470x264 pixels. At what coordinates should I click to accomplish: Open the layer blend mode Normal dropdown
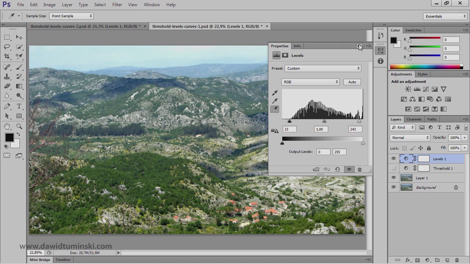410,138
